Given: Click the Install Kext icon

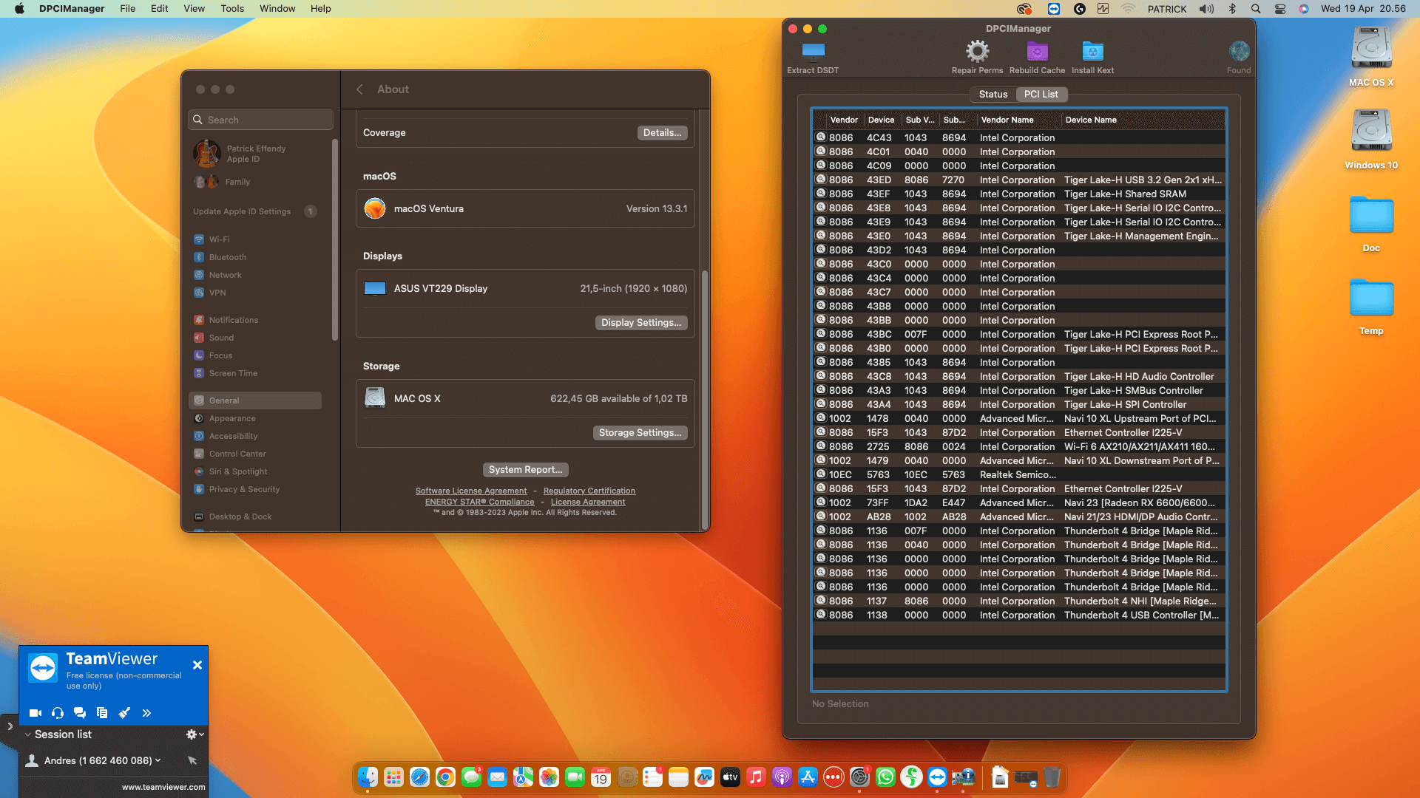Looking at the screenshot, I should (1092, 51).
